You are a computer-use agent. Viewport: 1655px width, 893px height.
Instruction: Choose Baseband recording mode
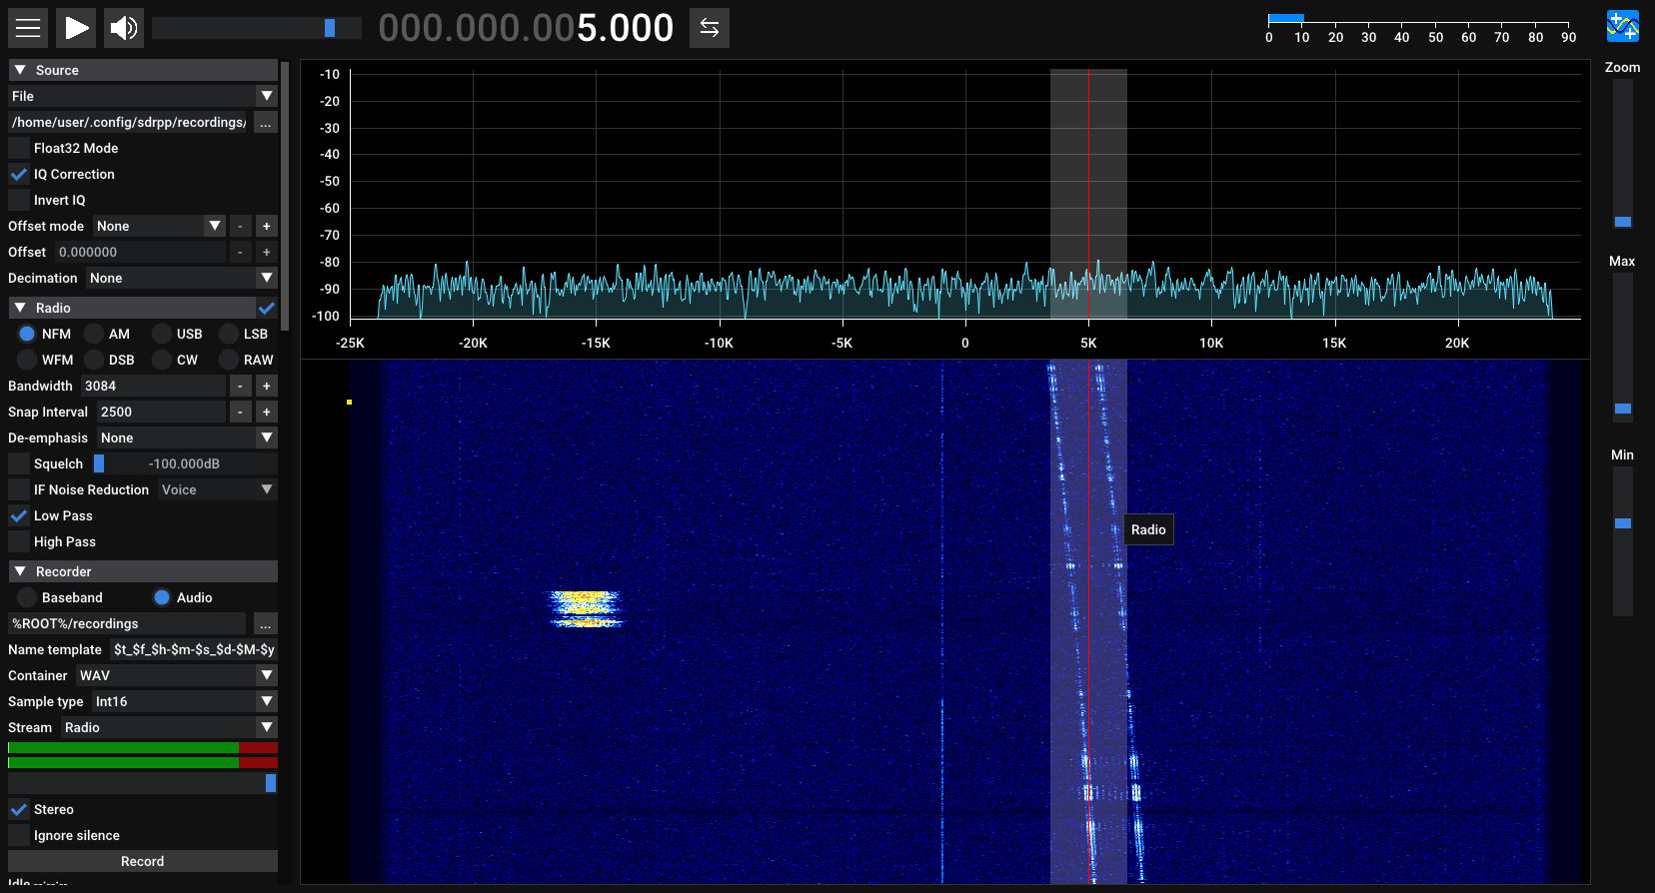coord(28,598)
